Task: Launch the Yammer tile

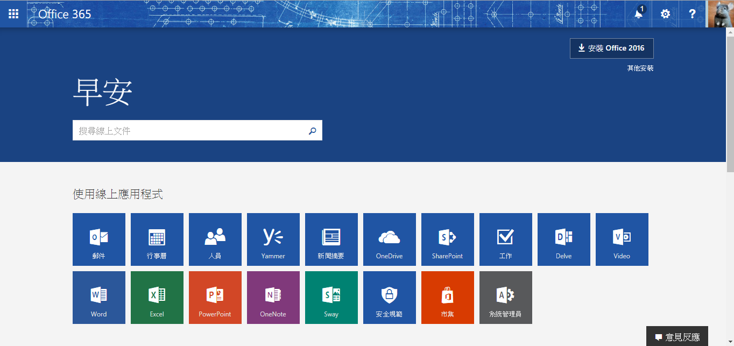Action: [273, 239]
